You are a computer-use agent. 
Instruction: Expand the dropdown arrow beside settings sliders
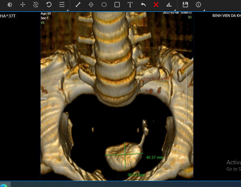[x=67, y=10]
